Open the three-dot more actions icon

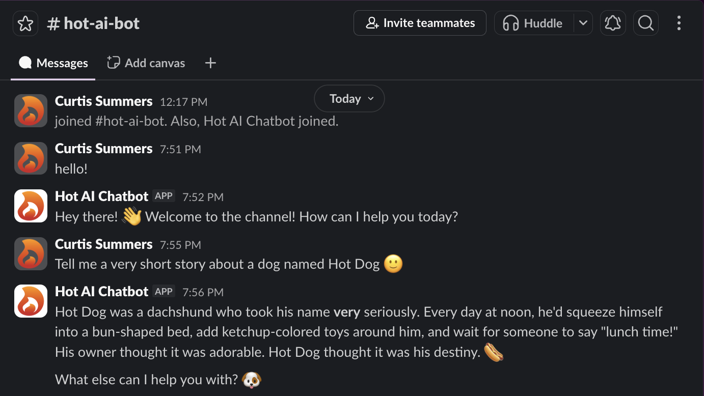tap(678, 23)
